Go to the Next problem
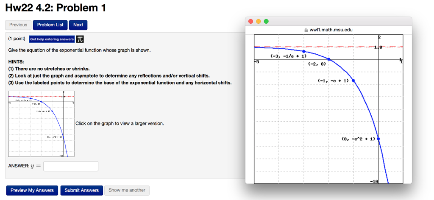 coord(78,25)
